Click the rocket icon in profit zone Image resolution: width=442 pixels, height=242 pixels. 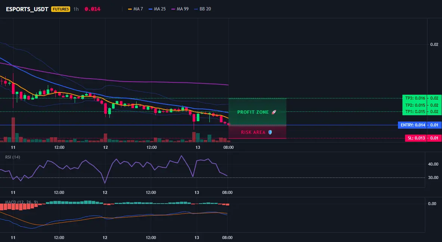[274, 112]
